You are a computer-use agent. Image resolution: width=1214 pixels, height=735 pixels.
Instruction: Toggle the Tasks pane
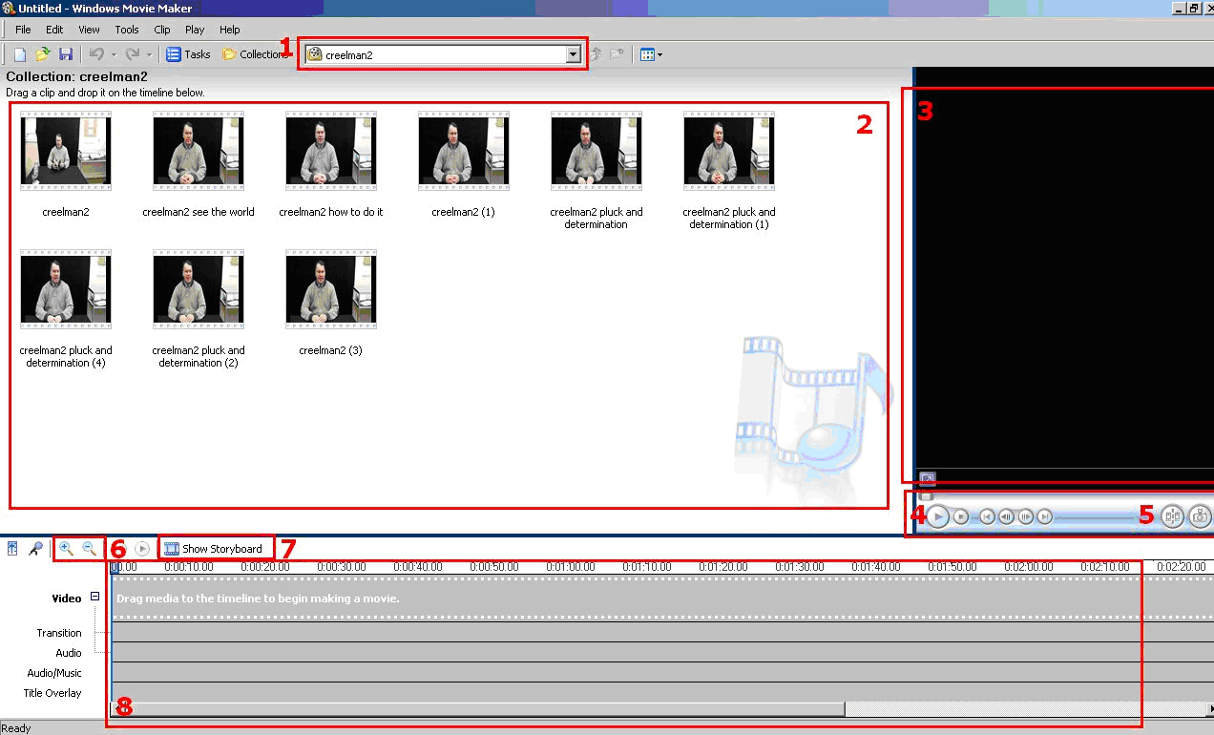pos(188,54)
